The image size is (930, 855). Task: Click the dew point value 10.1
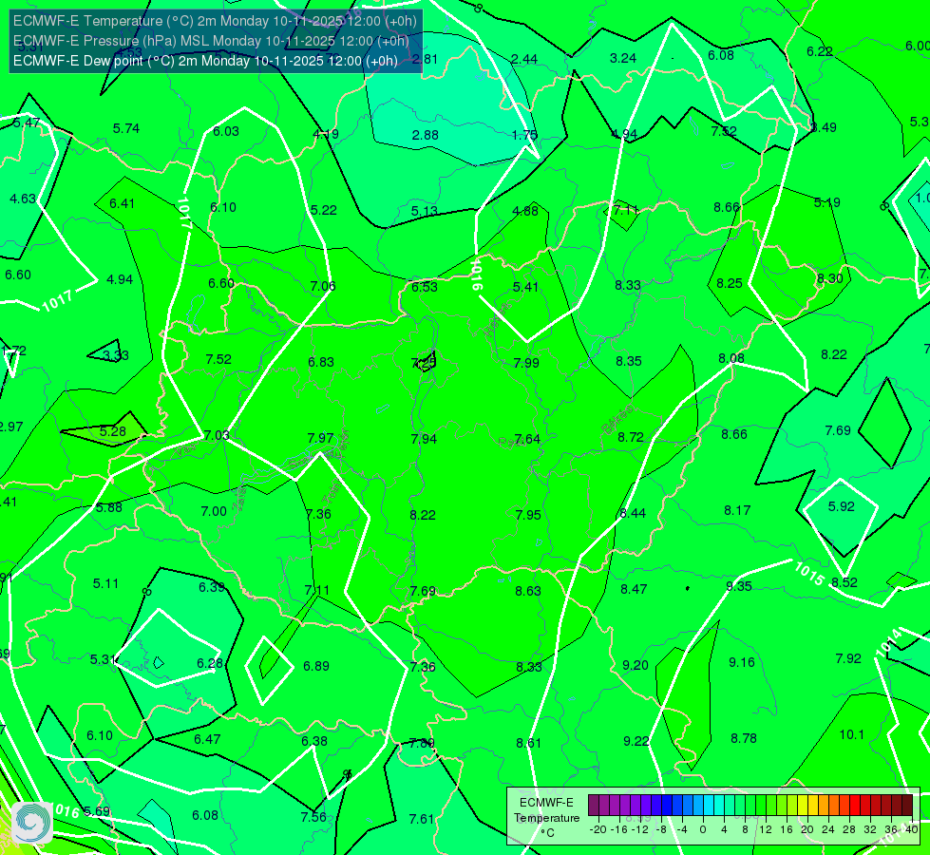coord(852,734)
